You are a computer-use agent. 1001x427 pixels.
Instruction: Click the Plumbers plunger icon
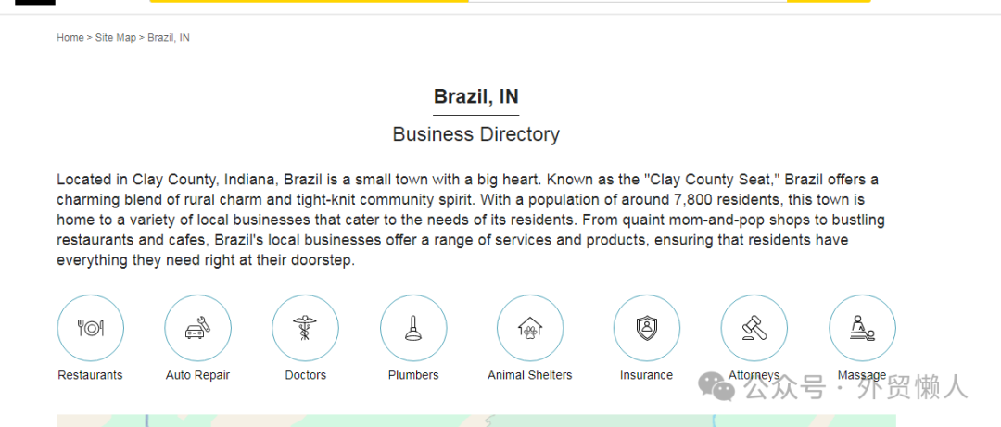pyautogui.click(x=413, y=328)
